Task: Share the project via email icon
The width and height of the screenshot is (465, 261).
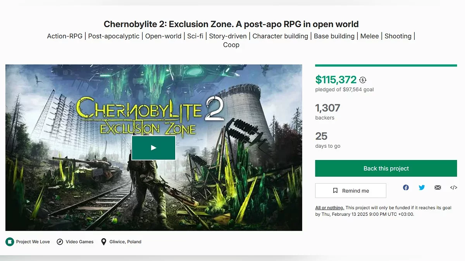Action: (437, 188)
